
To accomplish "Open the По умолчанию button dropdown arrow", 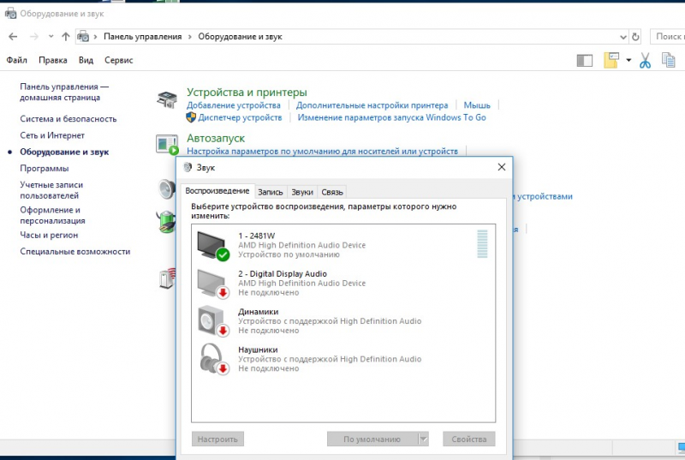I will coord(423,439).
